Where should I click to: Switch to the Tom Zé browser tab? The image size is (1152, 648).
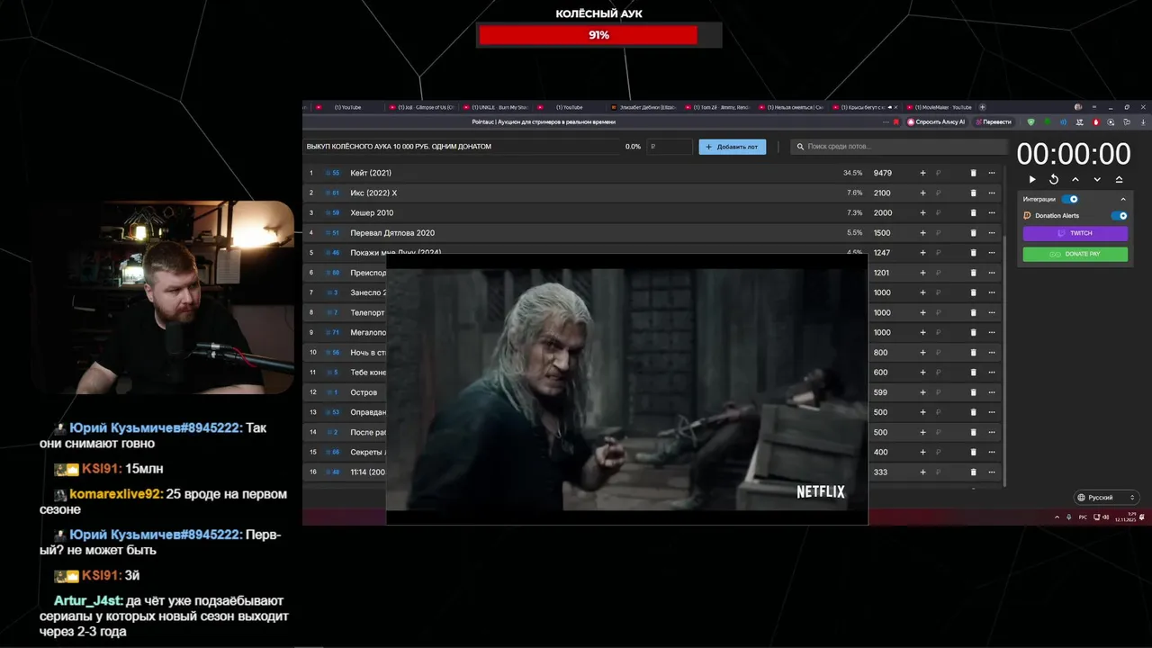tap(718, 107)
